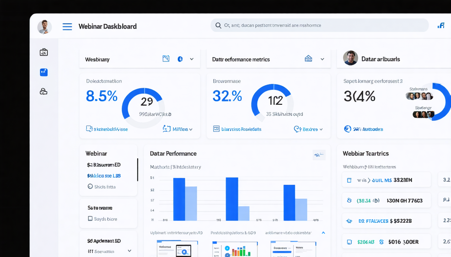The image size is (451, 257).
Task: Click the third dark blue bar in the chart
Action: pos(289,203)
